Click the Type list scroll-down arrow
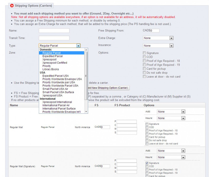Viewport: 214px width, 177px height. point(86,112)
